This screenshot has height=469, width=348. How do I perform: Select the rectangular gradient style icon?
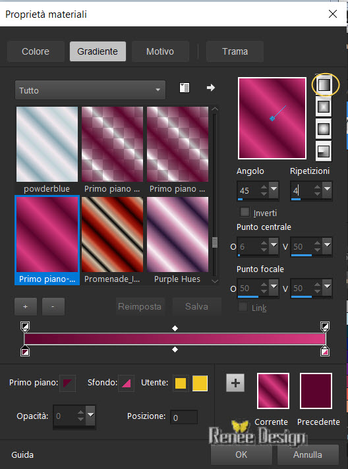point(324,107)
